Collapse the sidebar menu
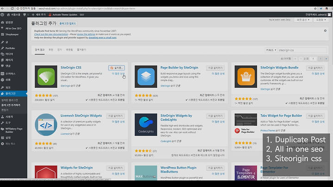 pyautogui.click(x=8, y=143)
